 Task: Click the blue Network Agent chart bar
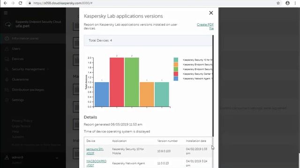click(102, 94)
